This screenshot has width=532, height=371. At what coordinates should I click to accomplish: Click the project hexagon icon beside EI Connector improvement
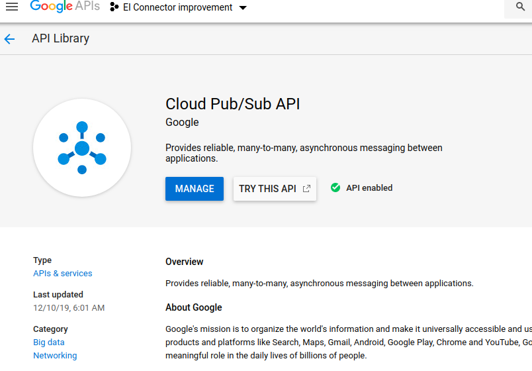coord(114,7)
